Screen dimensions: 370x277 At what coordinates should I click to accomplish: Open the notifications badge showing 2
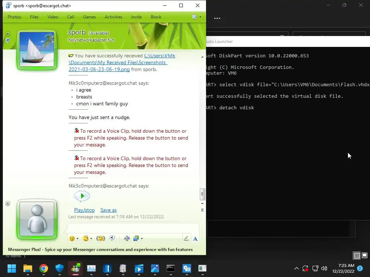coord(360,268)
